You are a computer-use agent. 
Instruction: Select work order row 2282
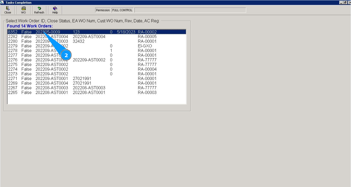(x=97, y=37)
